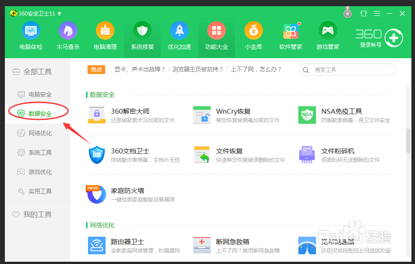Open the 电脑清理 cleanup module
The width and height of the screenshot is (415, 264).
tap(105, 36)
